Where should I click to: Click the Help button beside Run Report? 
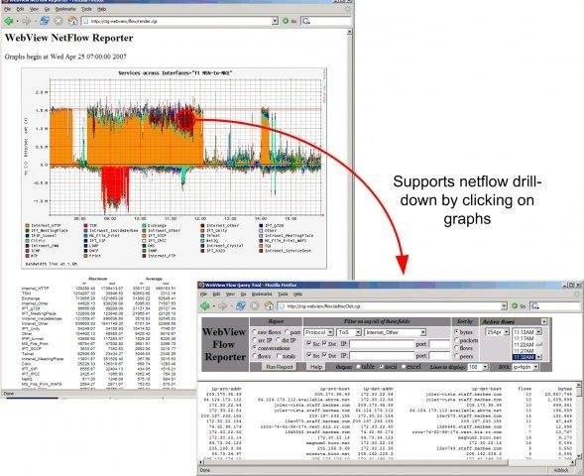tap(316, 367)
